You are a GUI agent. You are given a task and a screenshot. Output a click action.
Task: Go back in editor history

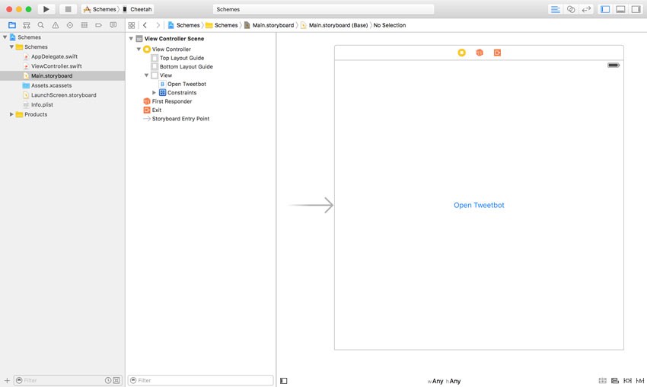click(x=145, y=25)
